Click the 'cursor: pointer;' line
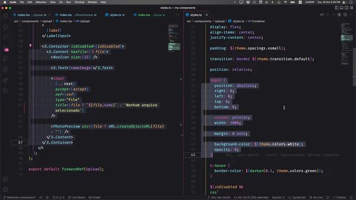The height and width of the screenshot is (200, 356). pos(232,117)
